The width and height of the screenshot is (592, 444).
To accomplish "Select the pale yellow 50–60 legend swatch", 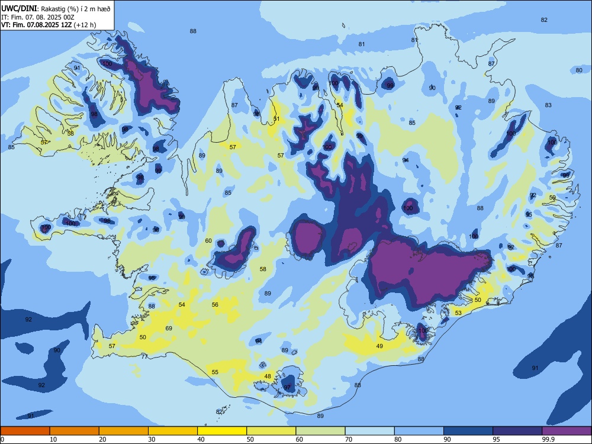I will pyautogui.click(x=271, y=431).
